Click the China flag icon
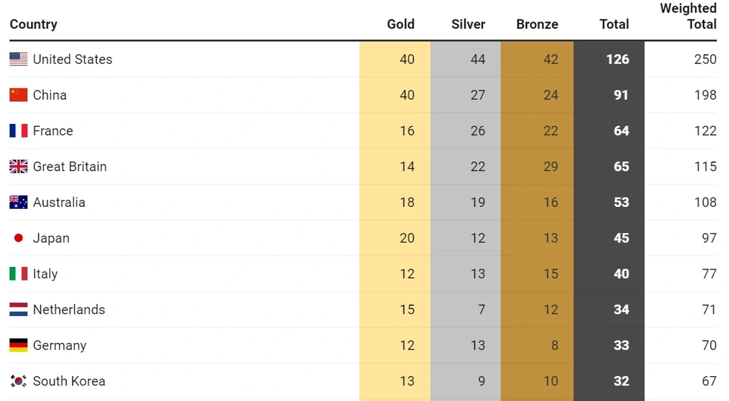This screenshot has height=401, width=729. [18, 95]
